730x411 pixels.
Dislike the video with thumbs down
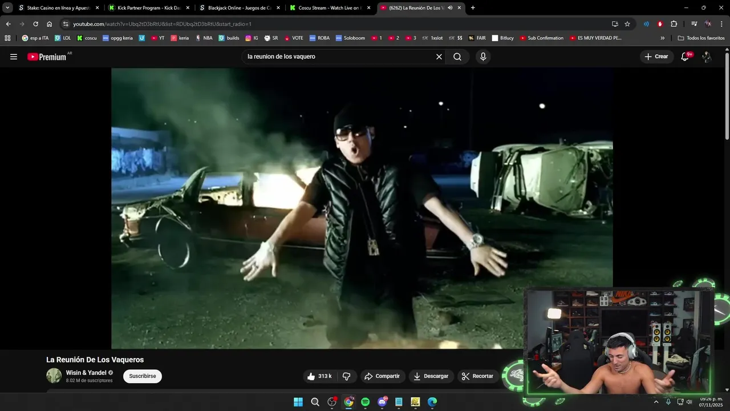click(x=346, y=376)
